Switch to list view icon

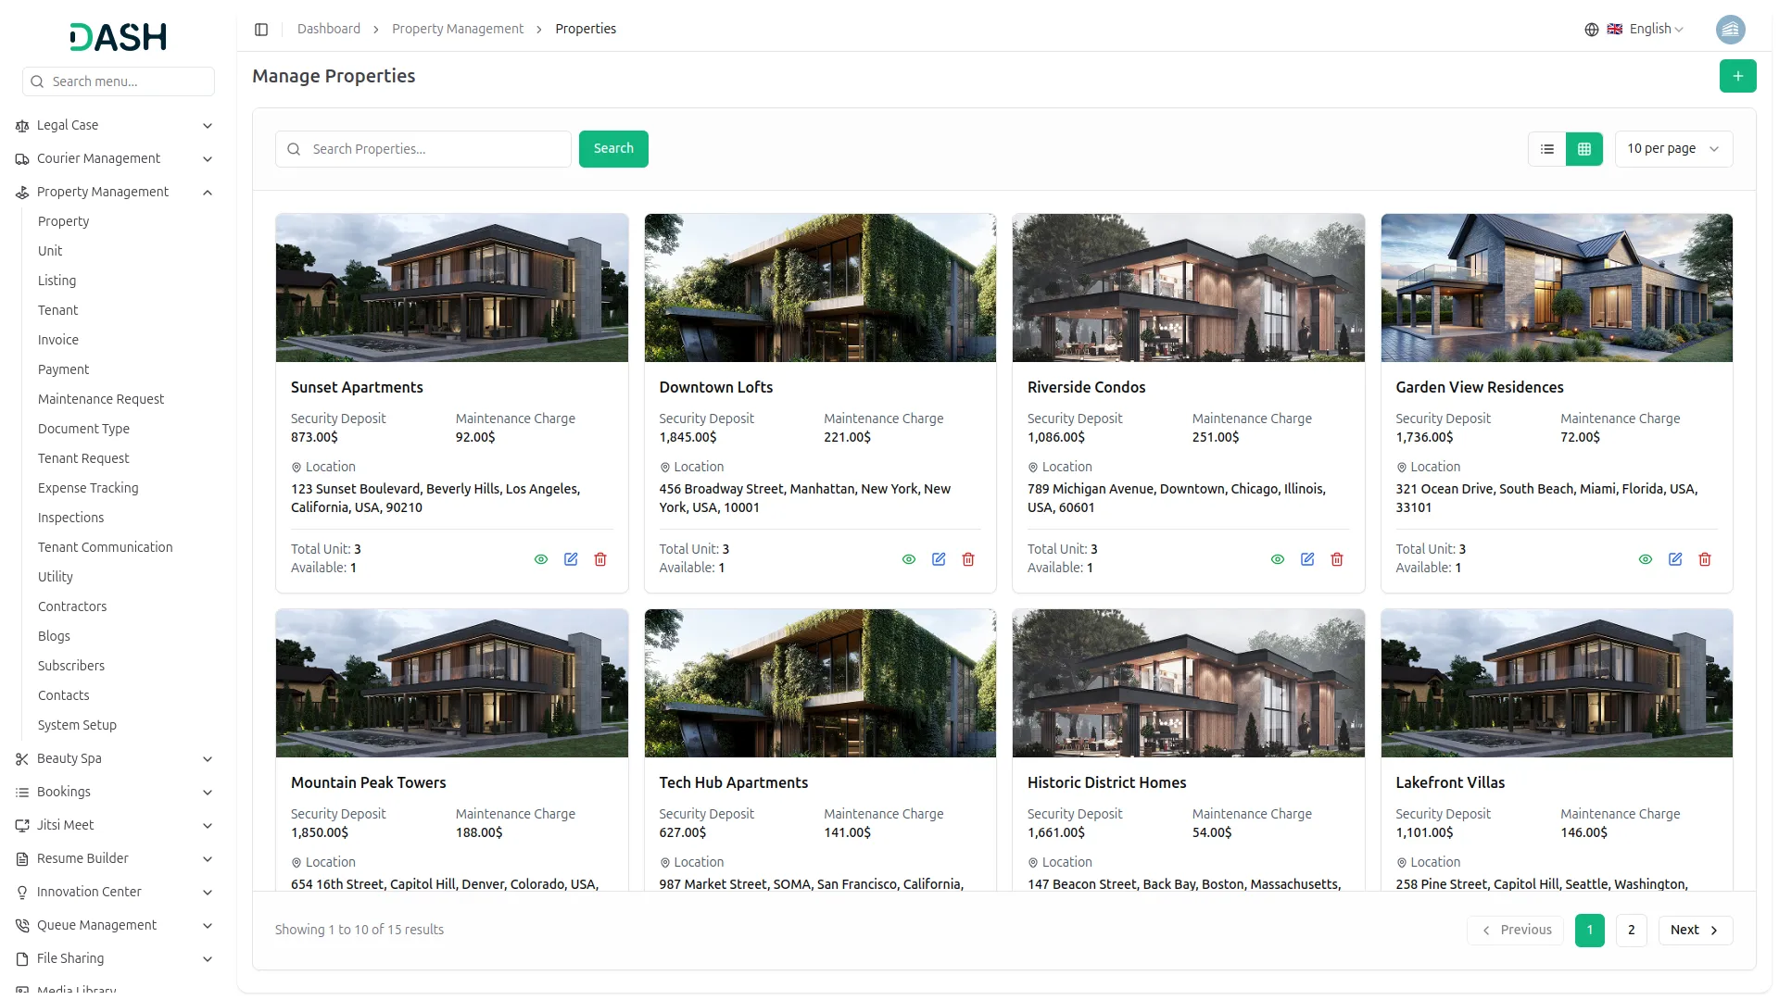(x=1547, y=148)
